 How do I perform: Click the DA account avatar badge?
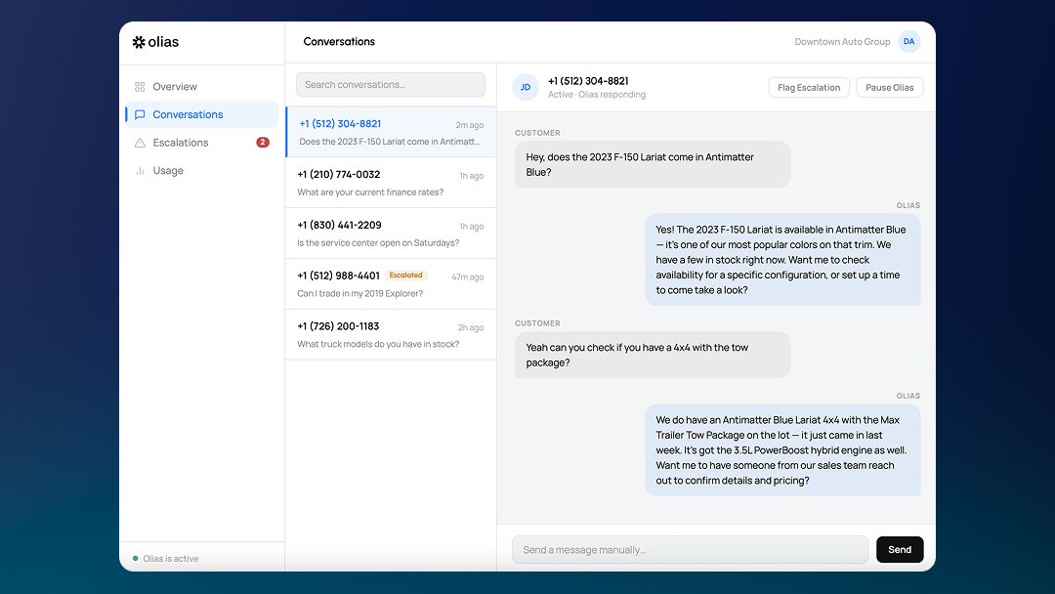click(x=908, y=41)
